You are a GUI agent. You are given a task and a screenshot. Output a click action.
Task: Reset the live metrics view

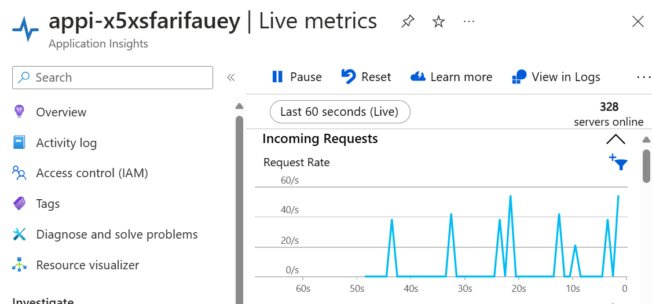366,77
